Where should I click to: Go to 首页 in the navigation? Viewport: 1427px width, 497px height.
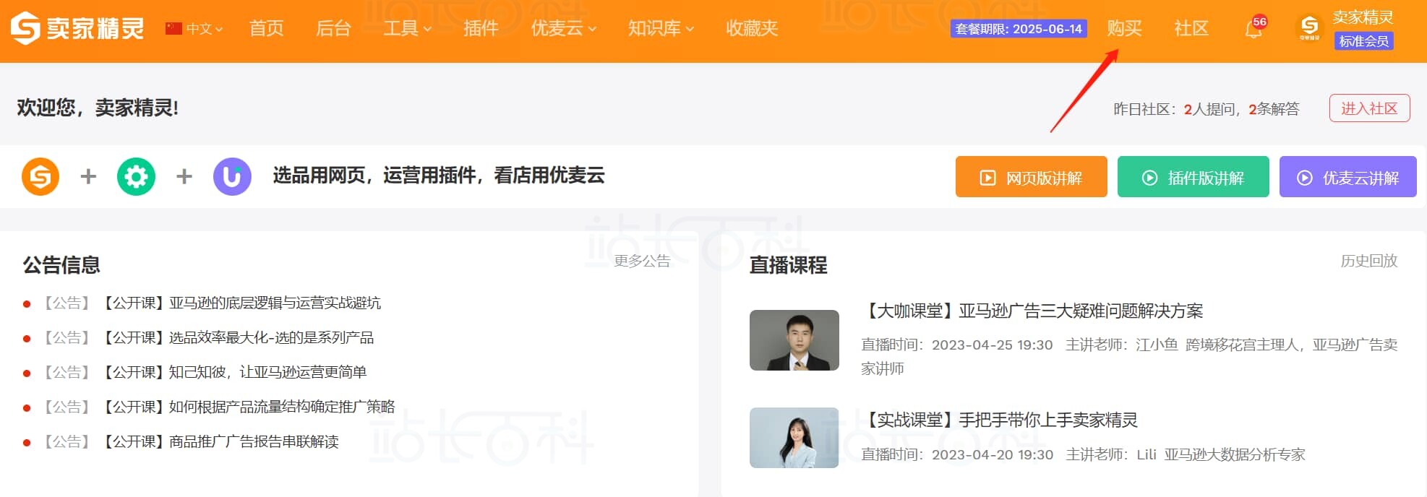[267, 28]
